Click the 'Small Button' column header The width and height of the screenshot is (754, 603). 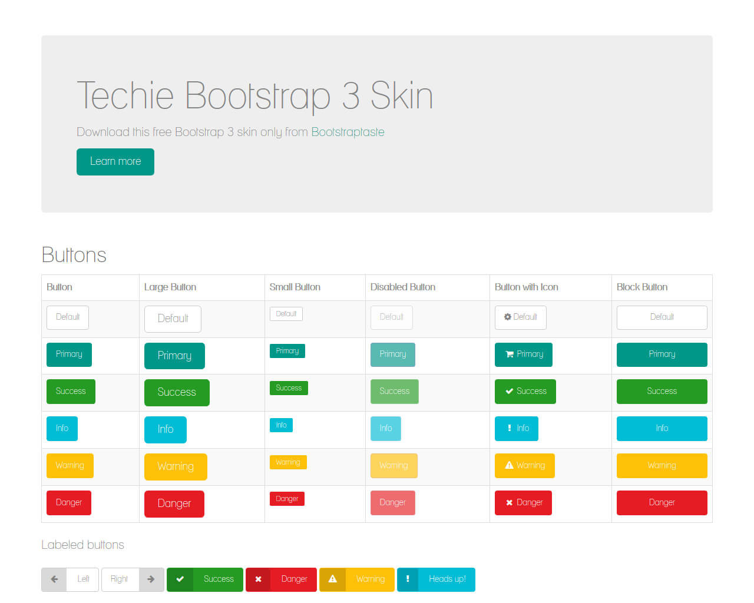(x=295, y=287)
